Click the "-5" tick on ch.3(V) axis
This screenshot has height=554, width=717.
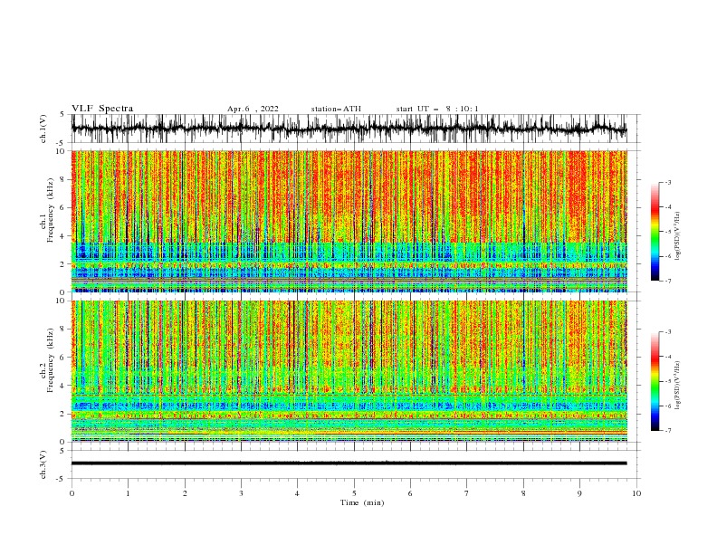tap(61, 479)
